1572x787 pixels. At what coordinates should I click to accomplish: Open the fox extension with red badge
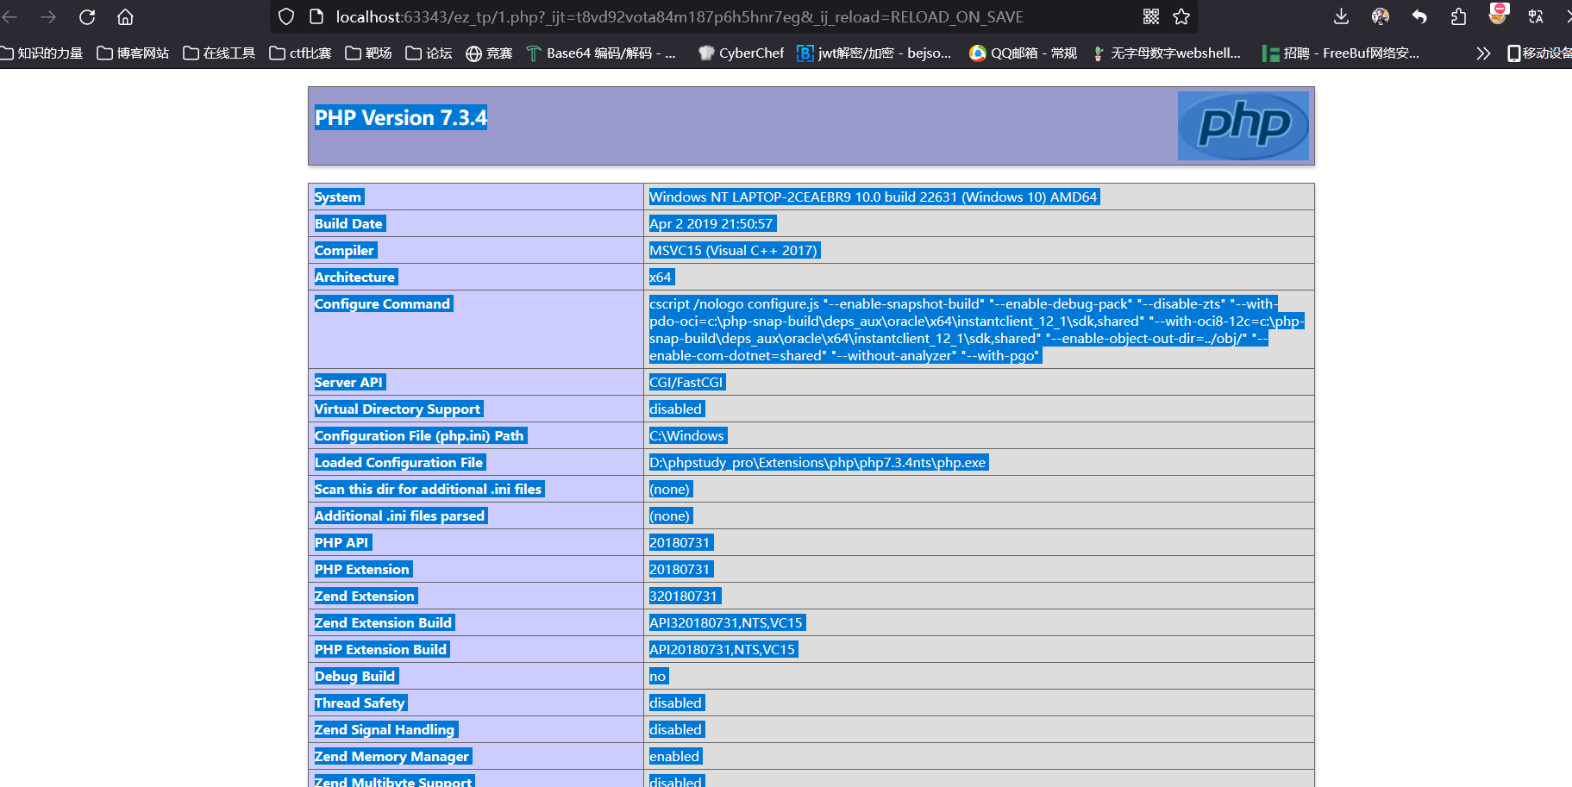pos(1498,15)
